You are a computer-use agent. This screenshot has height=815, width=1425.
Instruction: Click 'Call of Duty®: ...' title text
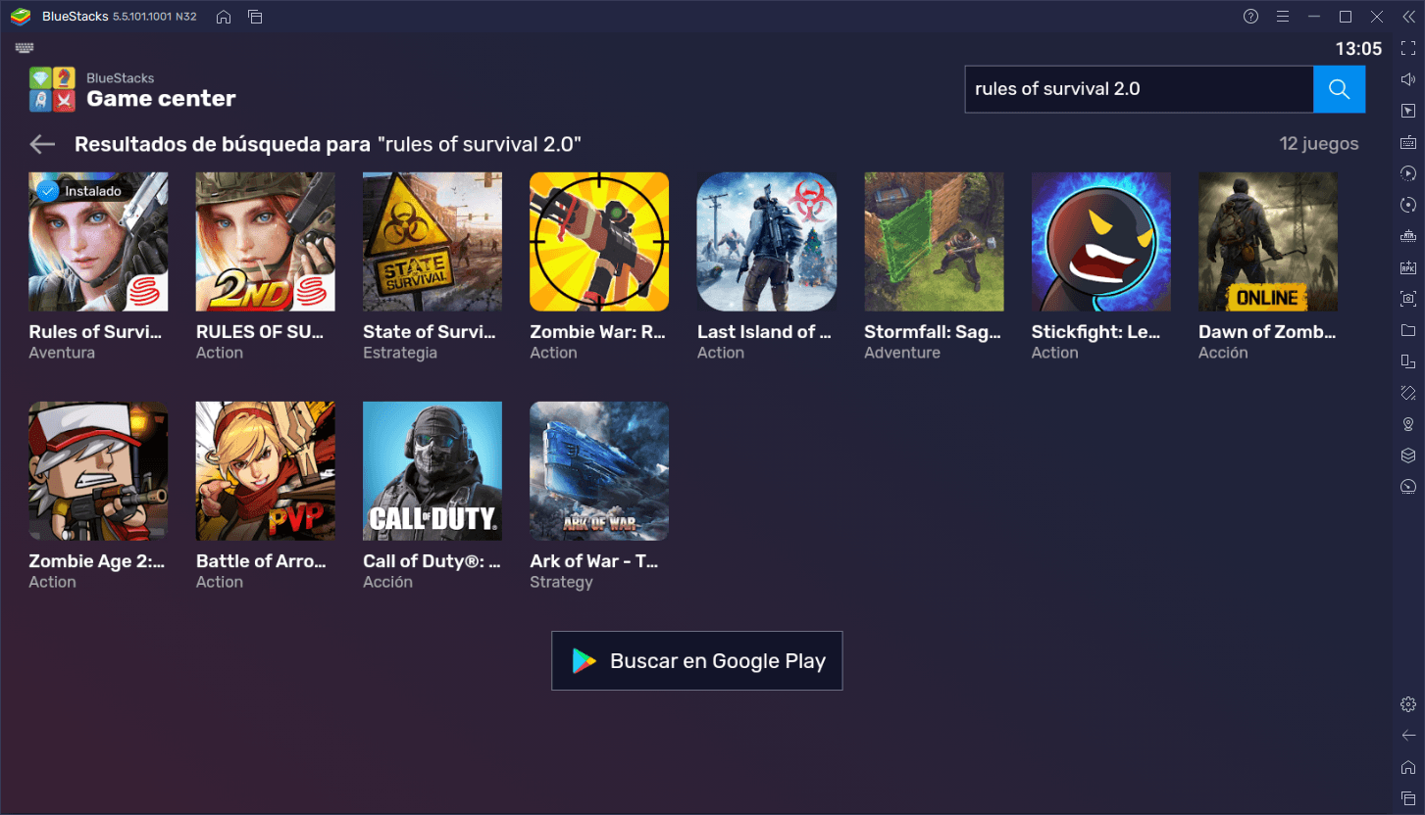pos(432,561)
